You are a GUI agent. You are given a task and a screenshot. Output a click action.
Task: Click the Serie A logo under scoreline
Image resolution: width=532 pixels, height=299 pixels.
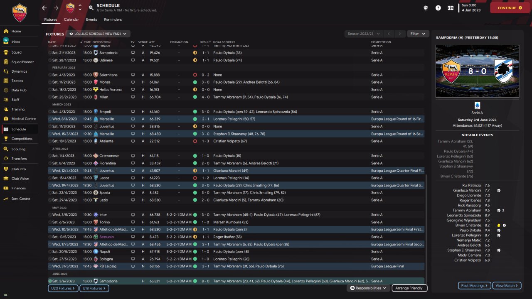(477, 105)
